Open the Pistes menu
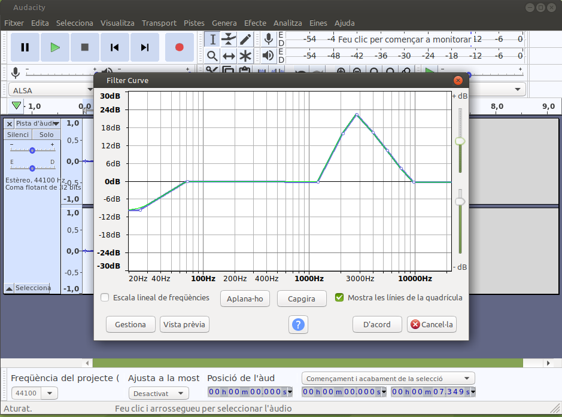This screenshot has width=562, height=417. click(194, 23)
